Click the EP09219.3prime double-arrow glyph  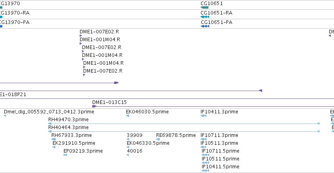click(66, 155)
